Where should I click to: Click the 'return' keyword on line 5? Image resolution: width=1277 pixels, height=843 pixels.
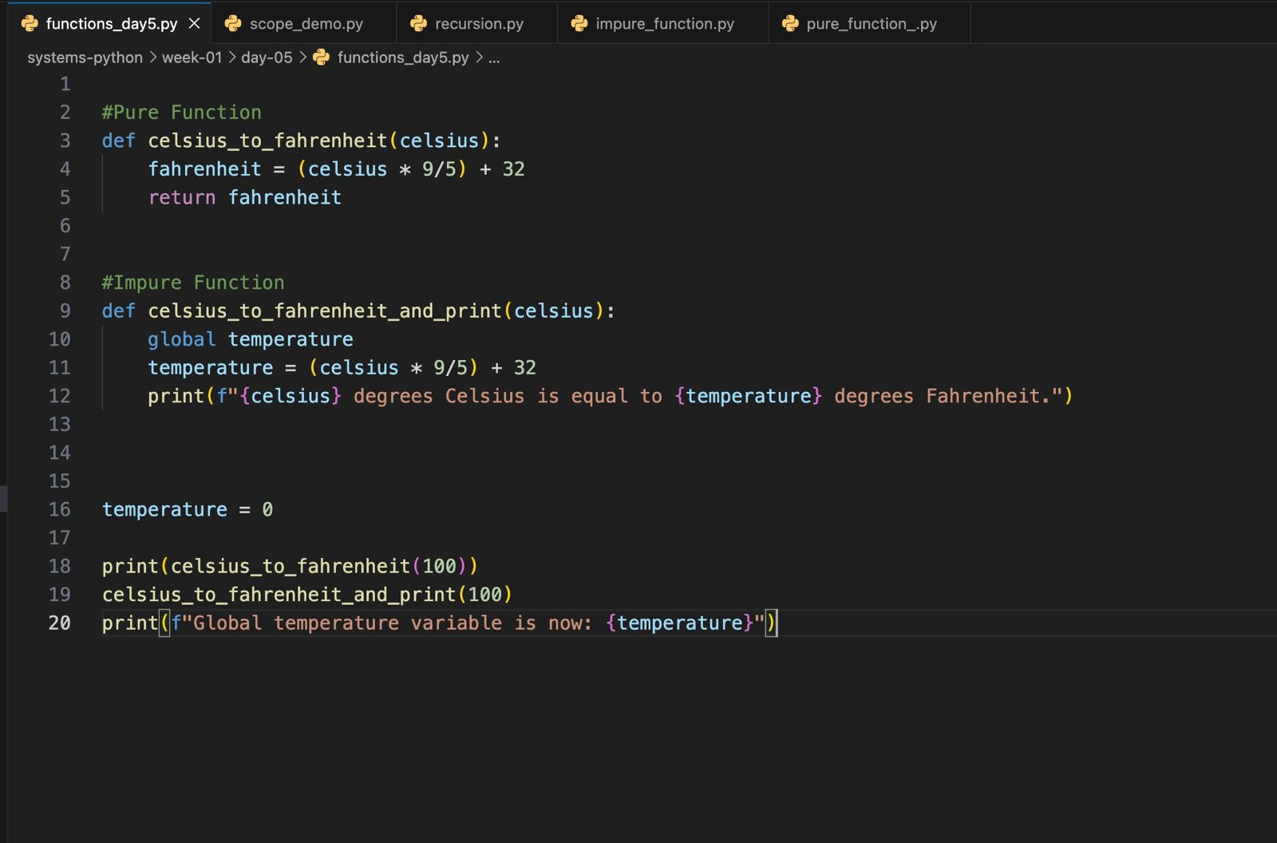(181, 197)
